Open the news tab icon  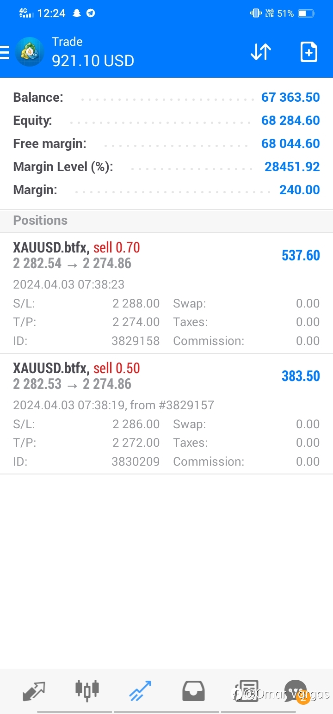click(x=247, y=691)
